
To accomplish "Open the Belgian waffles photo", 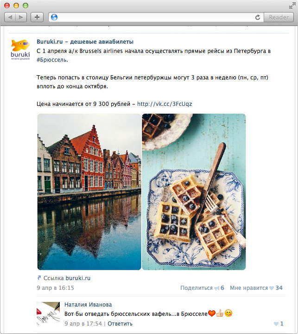I will [194, 191].
